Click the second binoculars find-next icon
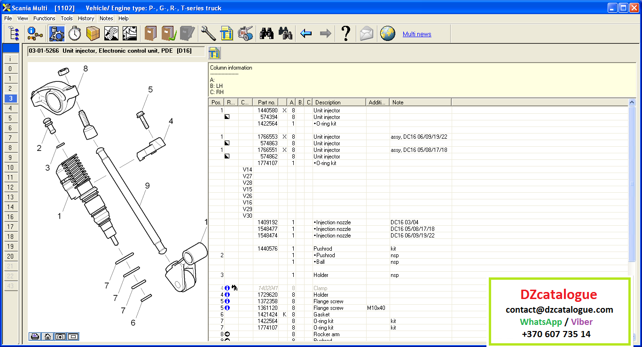This screenshot has width=642, height=347. (285, 34)
